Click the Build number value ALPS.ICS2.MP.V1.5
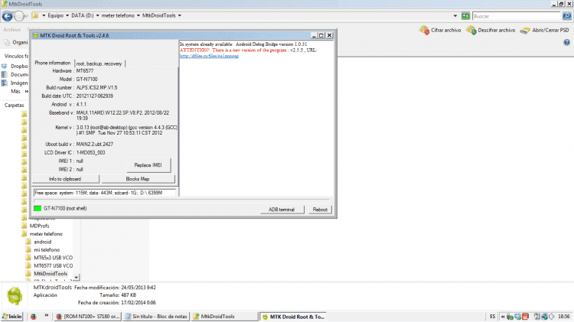574x322 pixels. pos(96,88)
